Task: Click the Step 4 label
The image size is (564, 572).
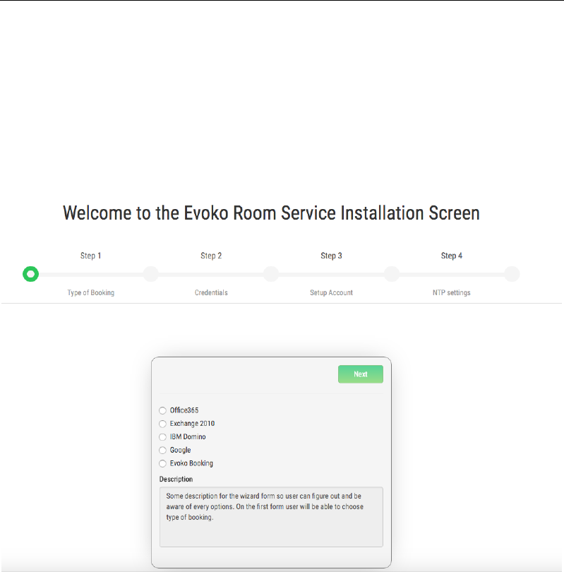Action: pos(451,256)
